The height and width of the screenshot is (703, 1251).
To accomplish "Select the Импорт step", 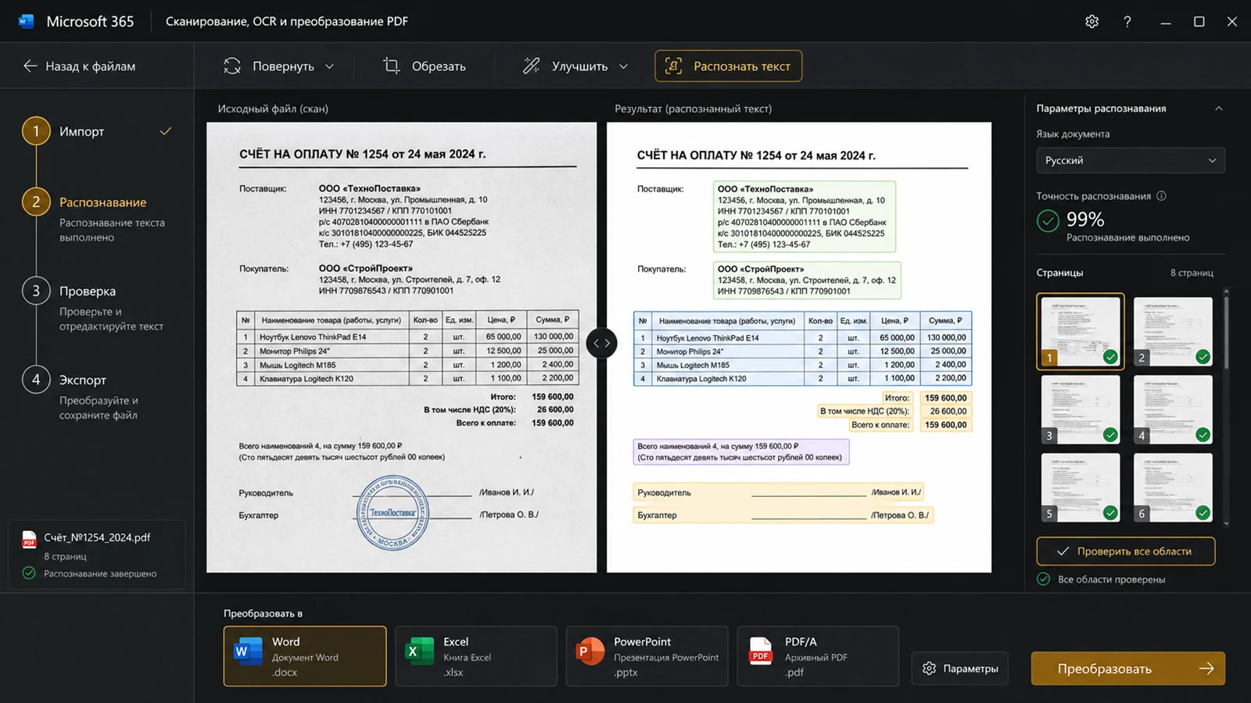I will (x=98, y=131).
